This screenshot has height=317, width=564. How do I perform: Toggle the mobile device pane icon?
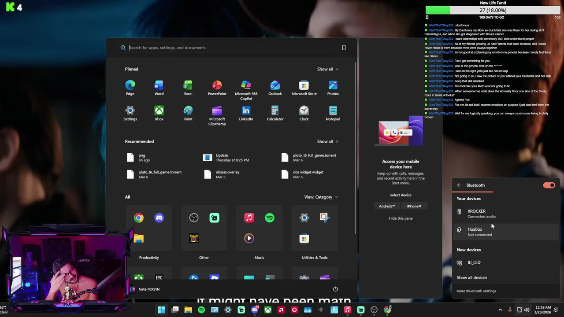click(344, 48)
